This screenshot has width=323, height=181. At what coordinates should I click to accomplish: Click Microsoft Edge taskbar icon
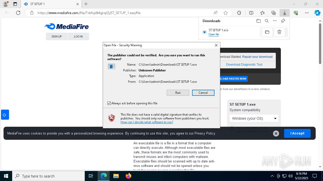pos(104,176)
